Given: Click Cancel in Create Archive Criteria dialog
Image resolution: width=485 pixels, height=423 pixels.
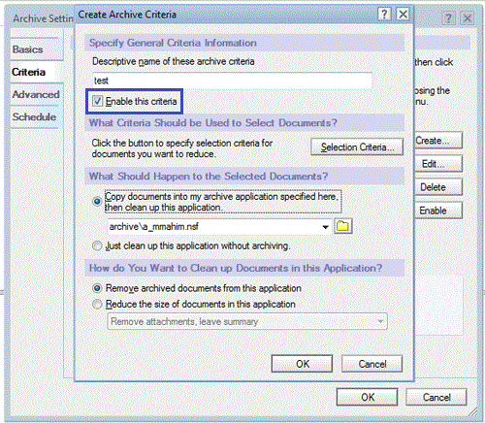Looking at the screenshot, I should click(372, 364).
